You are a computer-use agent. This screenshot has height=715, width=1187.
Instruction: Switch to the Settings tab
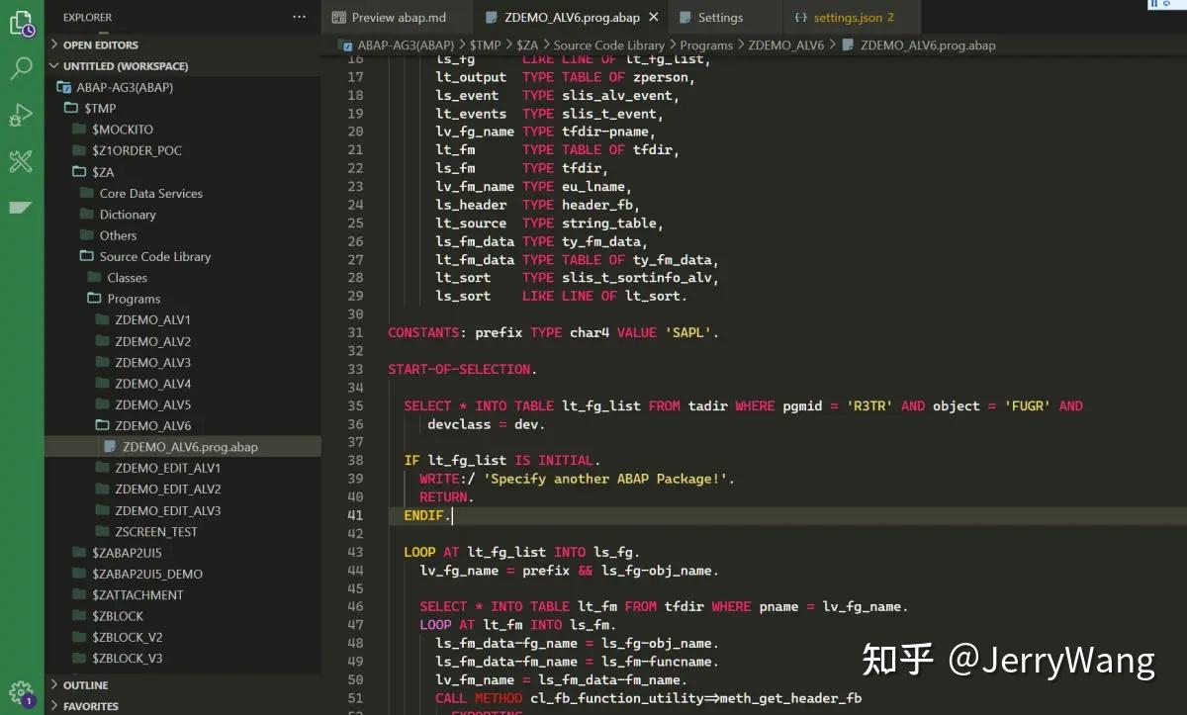tap(723, 16)
